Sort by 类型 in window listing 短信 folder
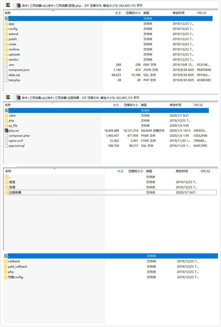Image resolution: width=221 pixels, height=327 pixels. coord(159,171)
